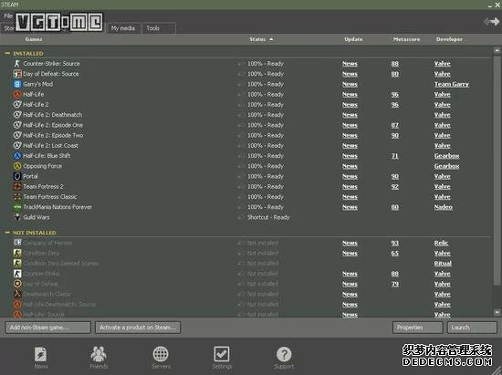The image size is (502, 375).
Task: Click the games list scrollbar thumb
Action: click(x=497, y=170)
